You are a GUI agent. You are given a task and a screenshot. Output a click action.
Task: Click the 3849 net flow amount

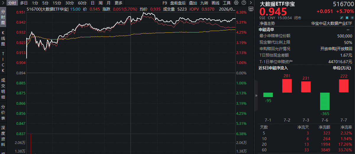(325, 150)
